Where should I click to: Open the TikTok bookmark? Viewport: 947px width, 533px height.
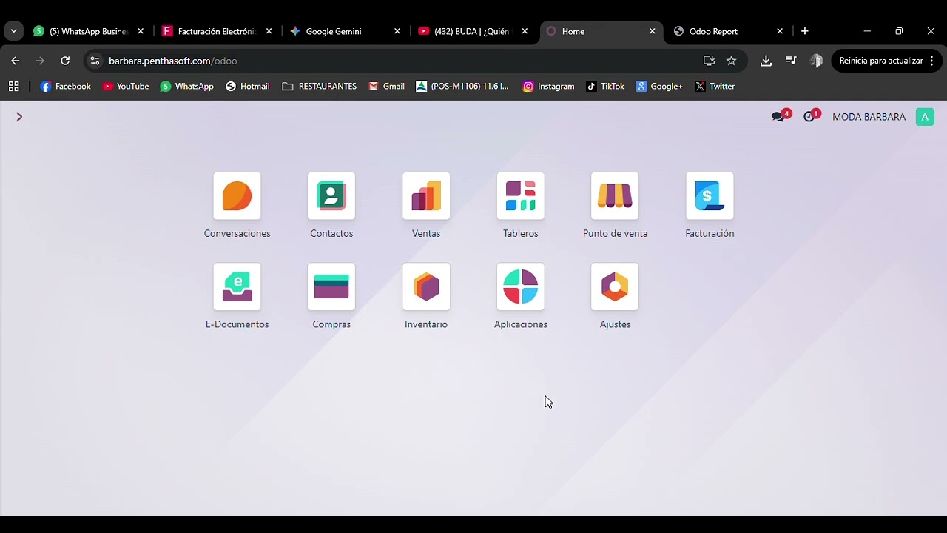605,87
